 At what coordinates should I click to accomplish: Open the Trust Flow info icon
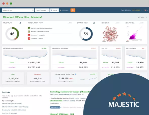point(20,23)
